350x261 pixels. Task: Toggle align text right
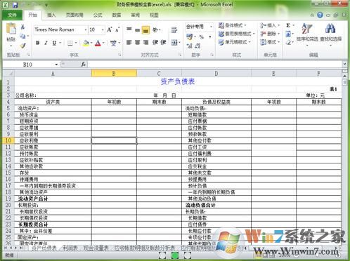pos(145,42)
